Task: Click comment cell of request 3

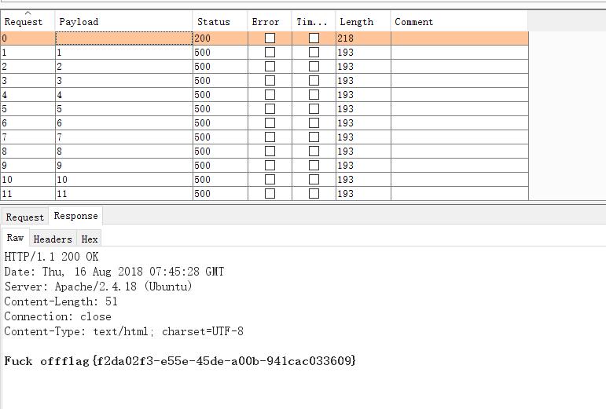Action: pos(459,81)
